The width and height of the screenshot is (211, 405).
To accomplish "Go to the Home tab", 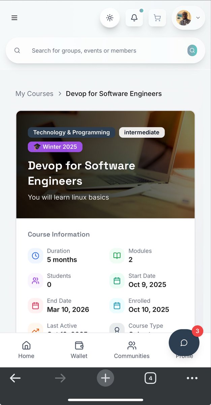I will (x=26, y=350).
